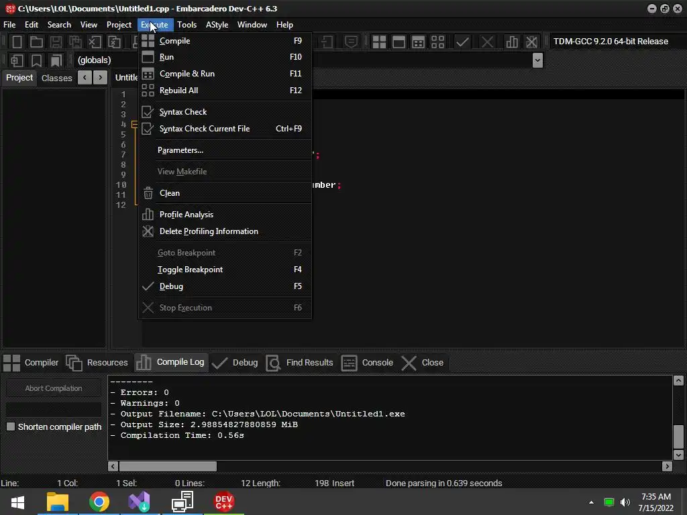This screenshot has height=515, width=687.
Task: Click Close tab in the bottom panel
Action: click(423, 363)
